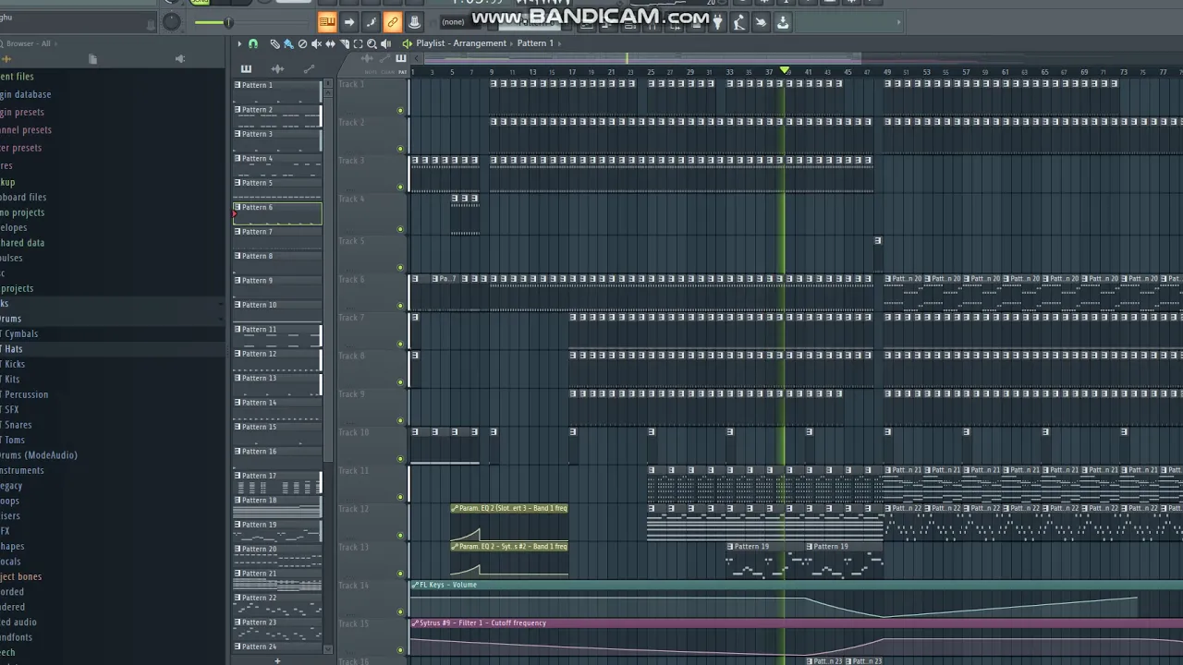Image resolution: width=1183 pixels, height=665 pixels.
Task: Mute Track 1 using its green light
Action: 400,111
